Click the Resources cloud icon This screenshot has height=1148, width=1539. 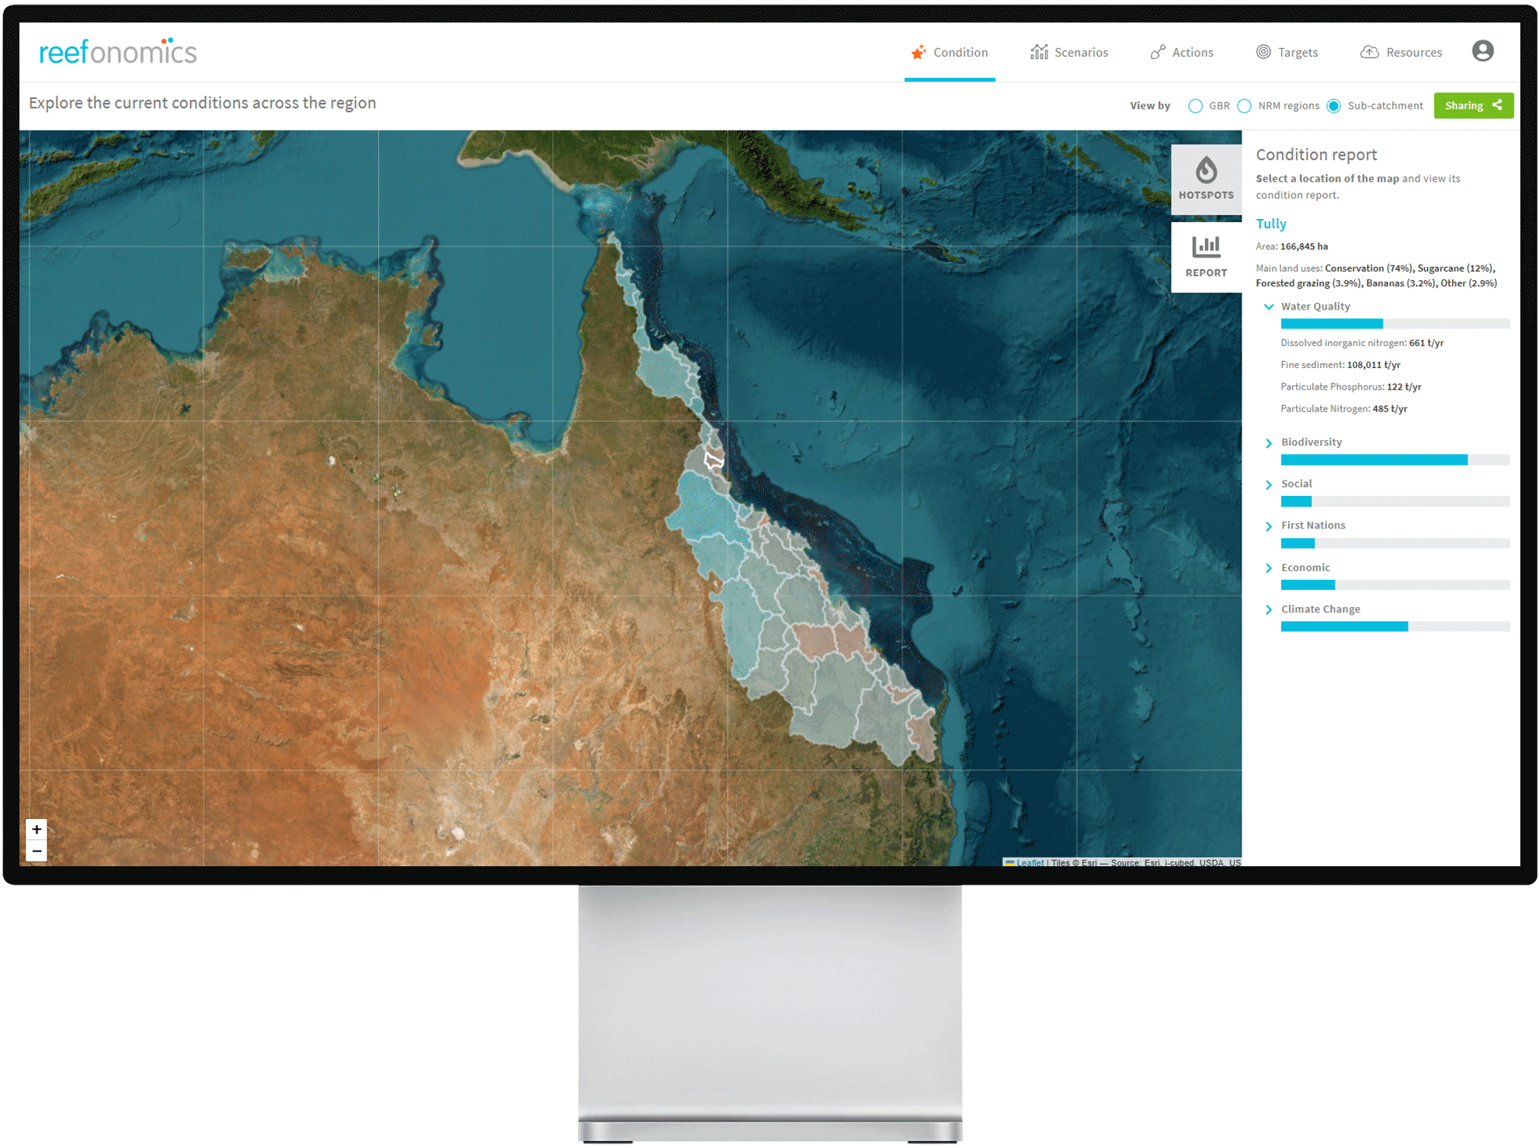pyautogui.click(x=1370, y=52)
